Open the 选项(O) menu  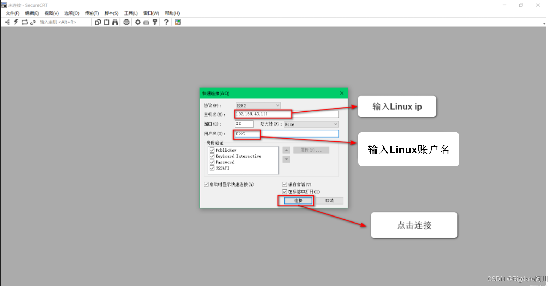[72, 13]
